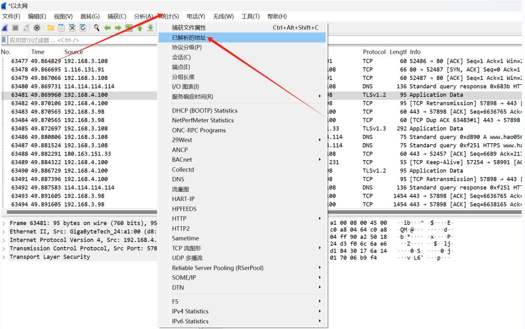Jump to first packet up-arrow icon
This screenshot has width=525, height=329.
click(140, 28)
